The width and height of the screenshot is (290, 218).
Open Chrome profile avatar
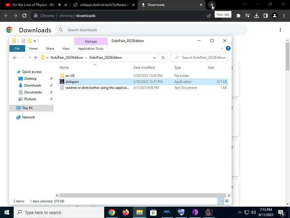click(275, 16)
